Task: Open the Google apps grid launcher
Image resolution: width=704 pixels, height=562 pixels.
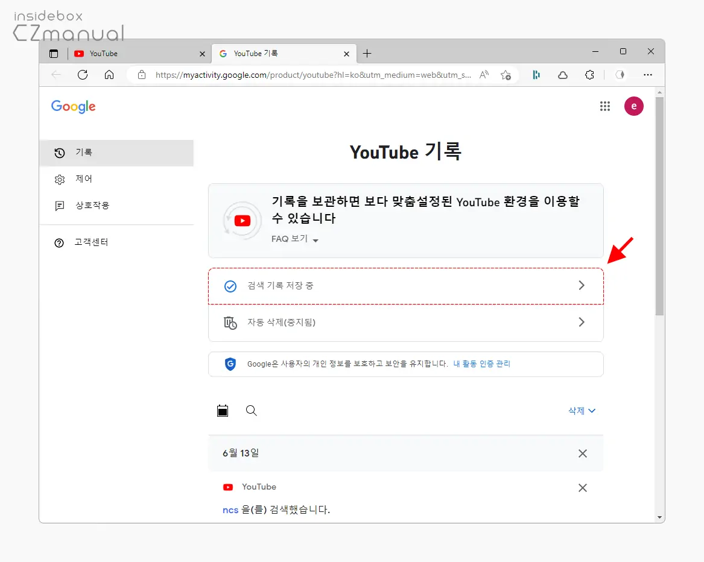Action: point(605,106)
